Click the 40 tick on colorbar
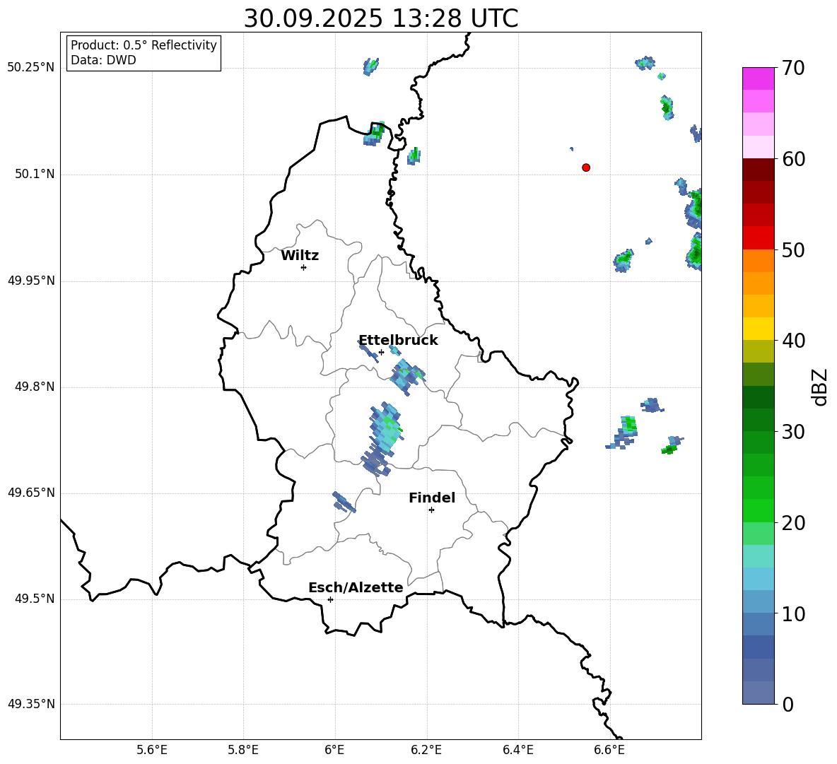This screenshot has width=837, height=764. [x=793, y=341]
